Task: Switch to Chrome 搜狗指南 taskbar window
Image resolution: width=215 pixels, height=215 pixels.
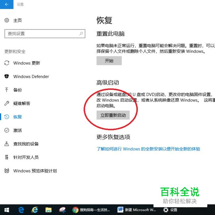Action: click(91, 210)
